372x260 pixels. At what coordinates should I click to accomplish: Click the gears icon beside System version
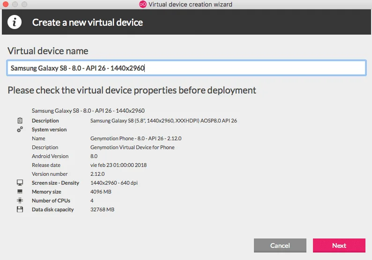point(20,129)
